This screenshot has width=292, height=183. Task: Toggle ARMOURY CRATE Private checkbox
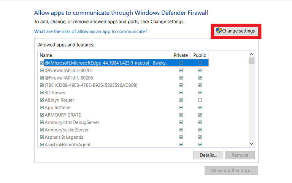(x=181, y=115)
